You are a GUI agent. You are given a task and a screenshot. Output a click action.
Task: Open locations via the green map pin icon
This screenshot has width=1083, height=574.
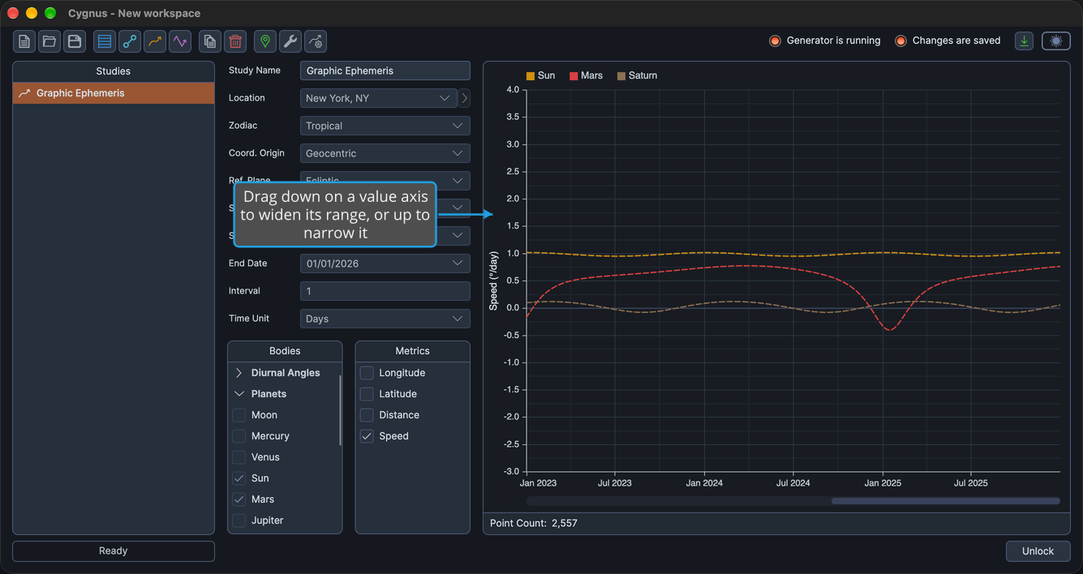265,41
